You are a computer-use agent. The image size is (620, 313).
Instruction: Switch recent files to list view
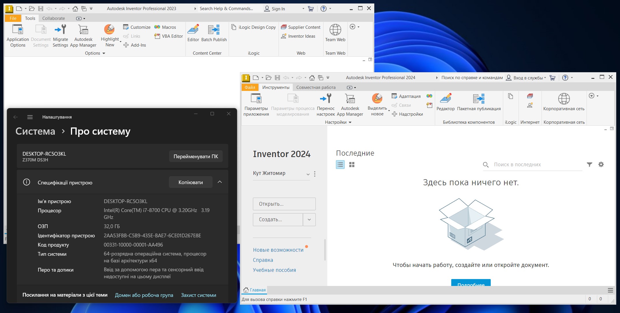(x=340, y=165)
